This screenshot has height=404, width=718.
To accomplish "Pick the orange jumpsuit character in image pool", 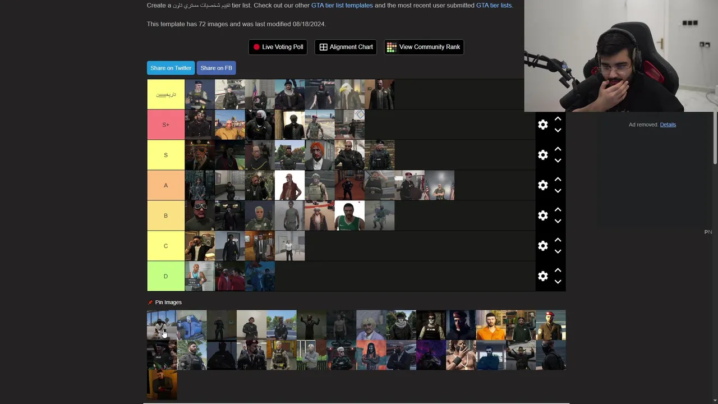I will point(491,325).
